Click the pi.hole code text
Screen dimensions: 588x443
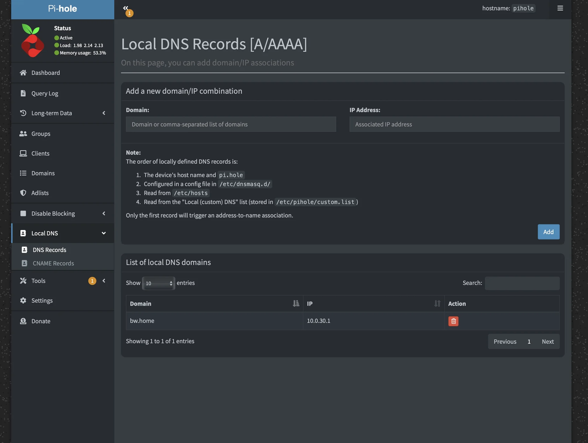coord(231,175)
